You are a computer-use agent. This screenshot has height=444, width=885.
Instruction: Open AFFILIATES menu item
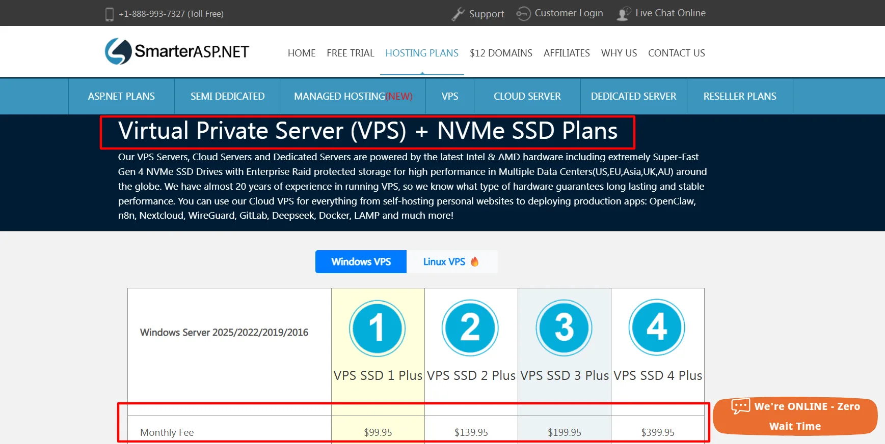[x=567, y=53]
